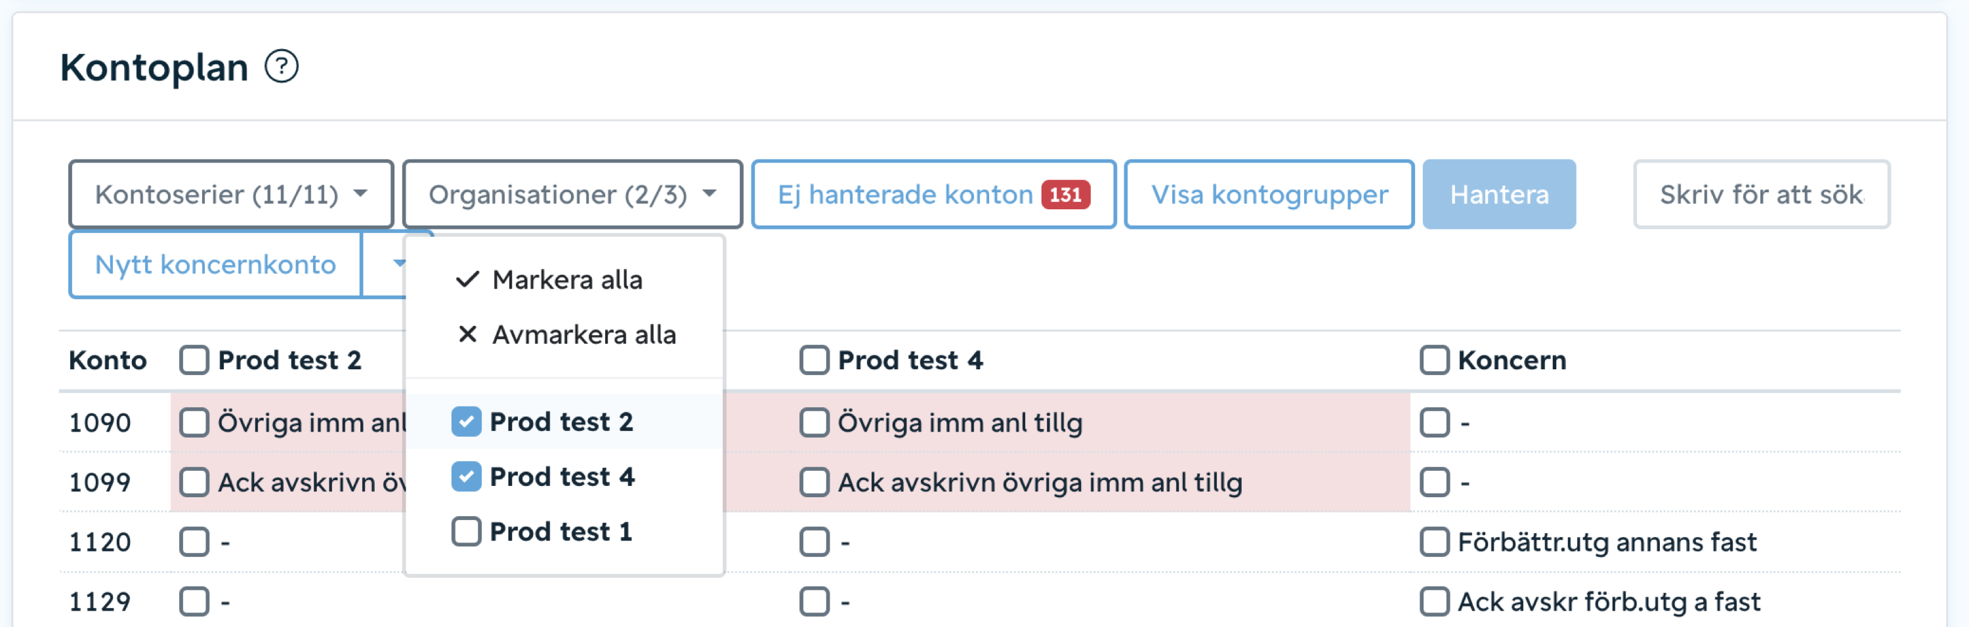Image resolution: width=1969 pixels, height=627 pixels.
Task: Check Prod test 1 in organisation list
Action: coord(466,531)
